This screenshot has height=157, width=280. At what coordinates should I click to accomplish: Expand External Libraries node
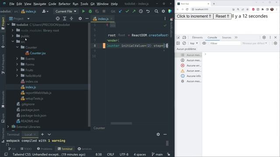[x=8, y=127]
